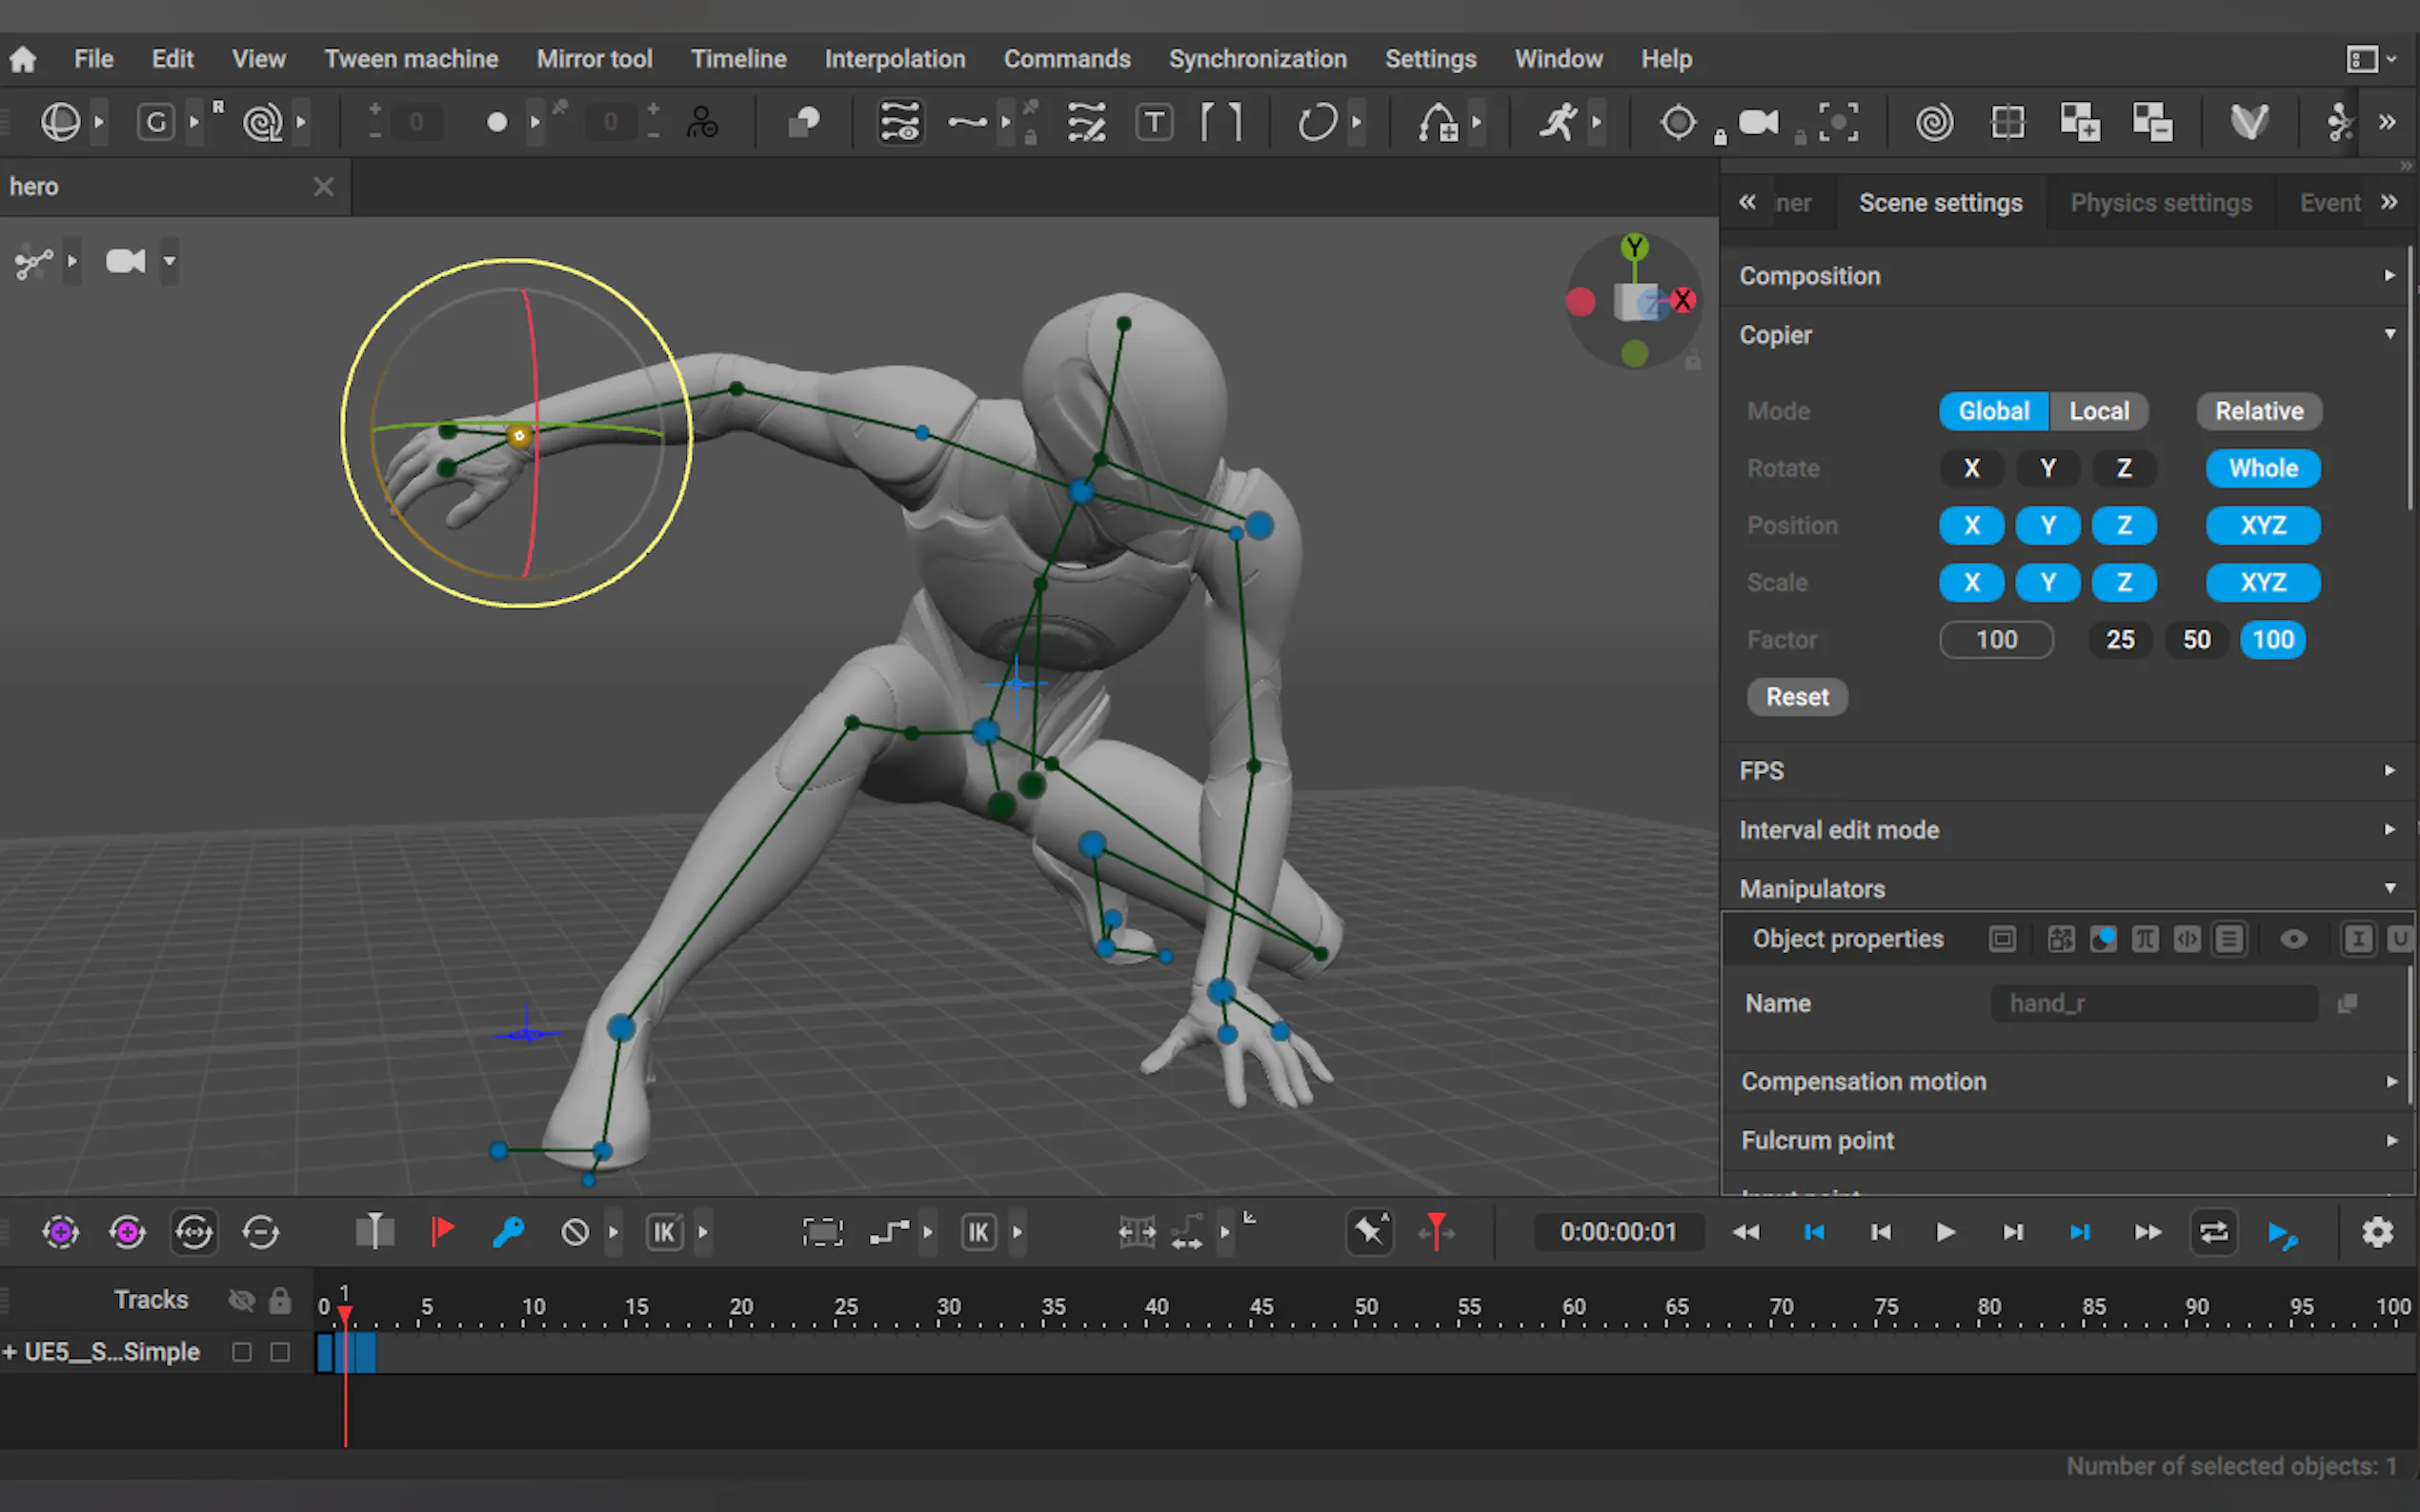Viewport: 2420px width, 1512px height.
Task: Open the Interpolation menu
Action: (x=895, y=59)
